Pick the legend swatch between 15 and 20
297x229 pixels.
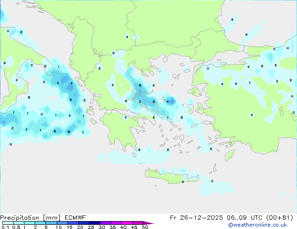[x=73, y=223]
